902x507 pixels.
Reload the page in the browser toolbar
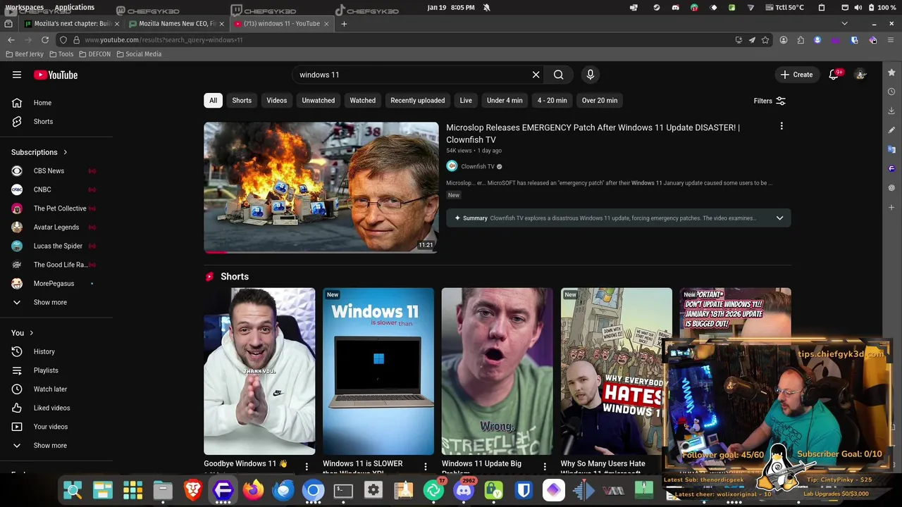(45, 40)
